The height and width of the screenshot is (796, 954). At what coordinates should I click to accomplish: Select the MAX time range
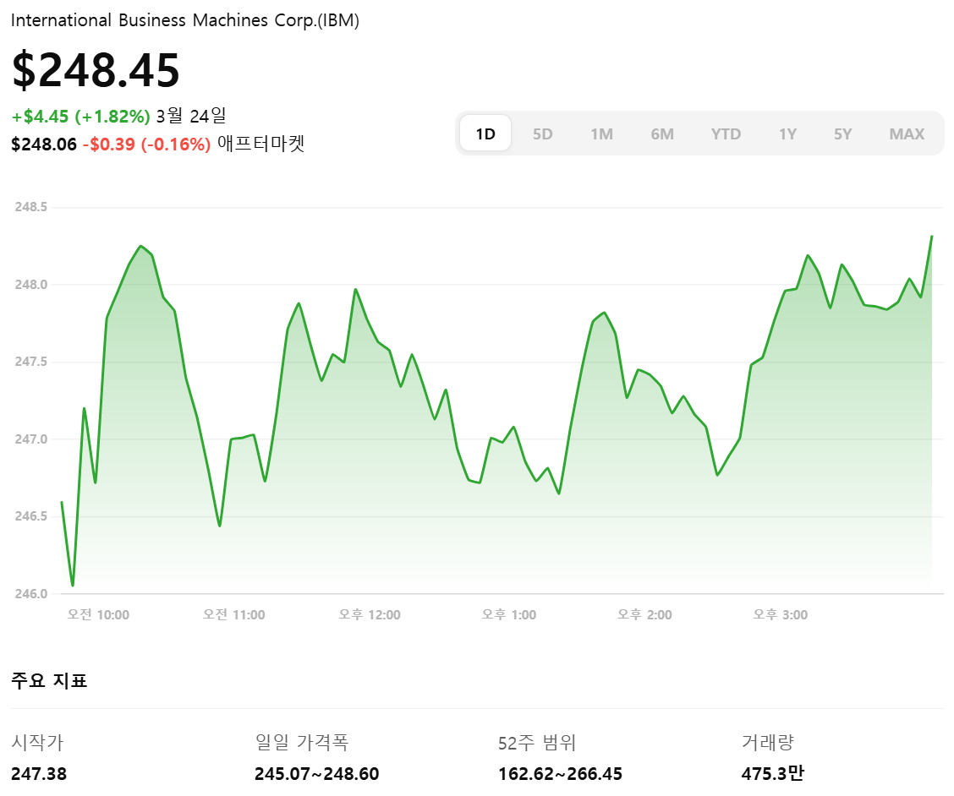[x=906, y=133]
